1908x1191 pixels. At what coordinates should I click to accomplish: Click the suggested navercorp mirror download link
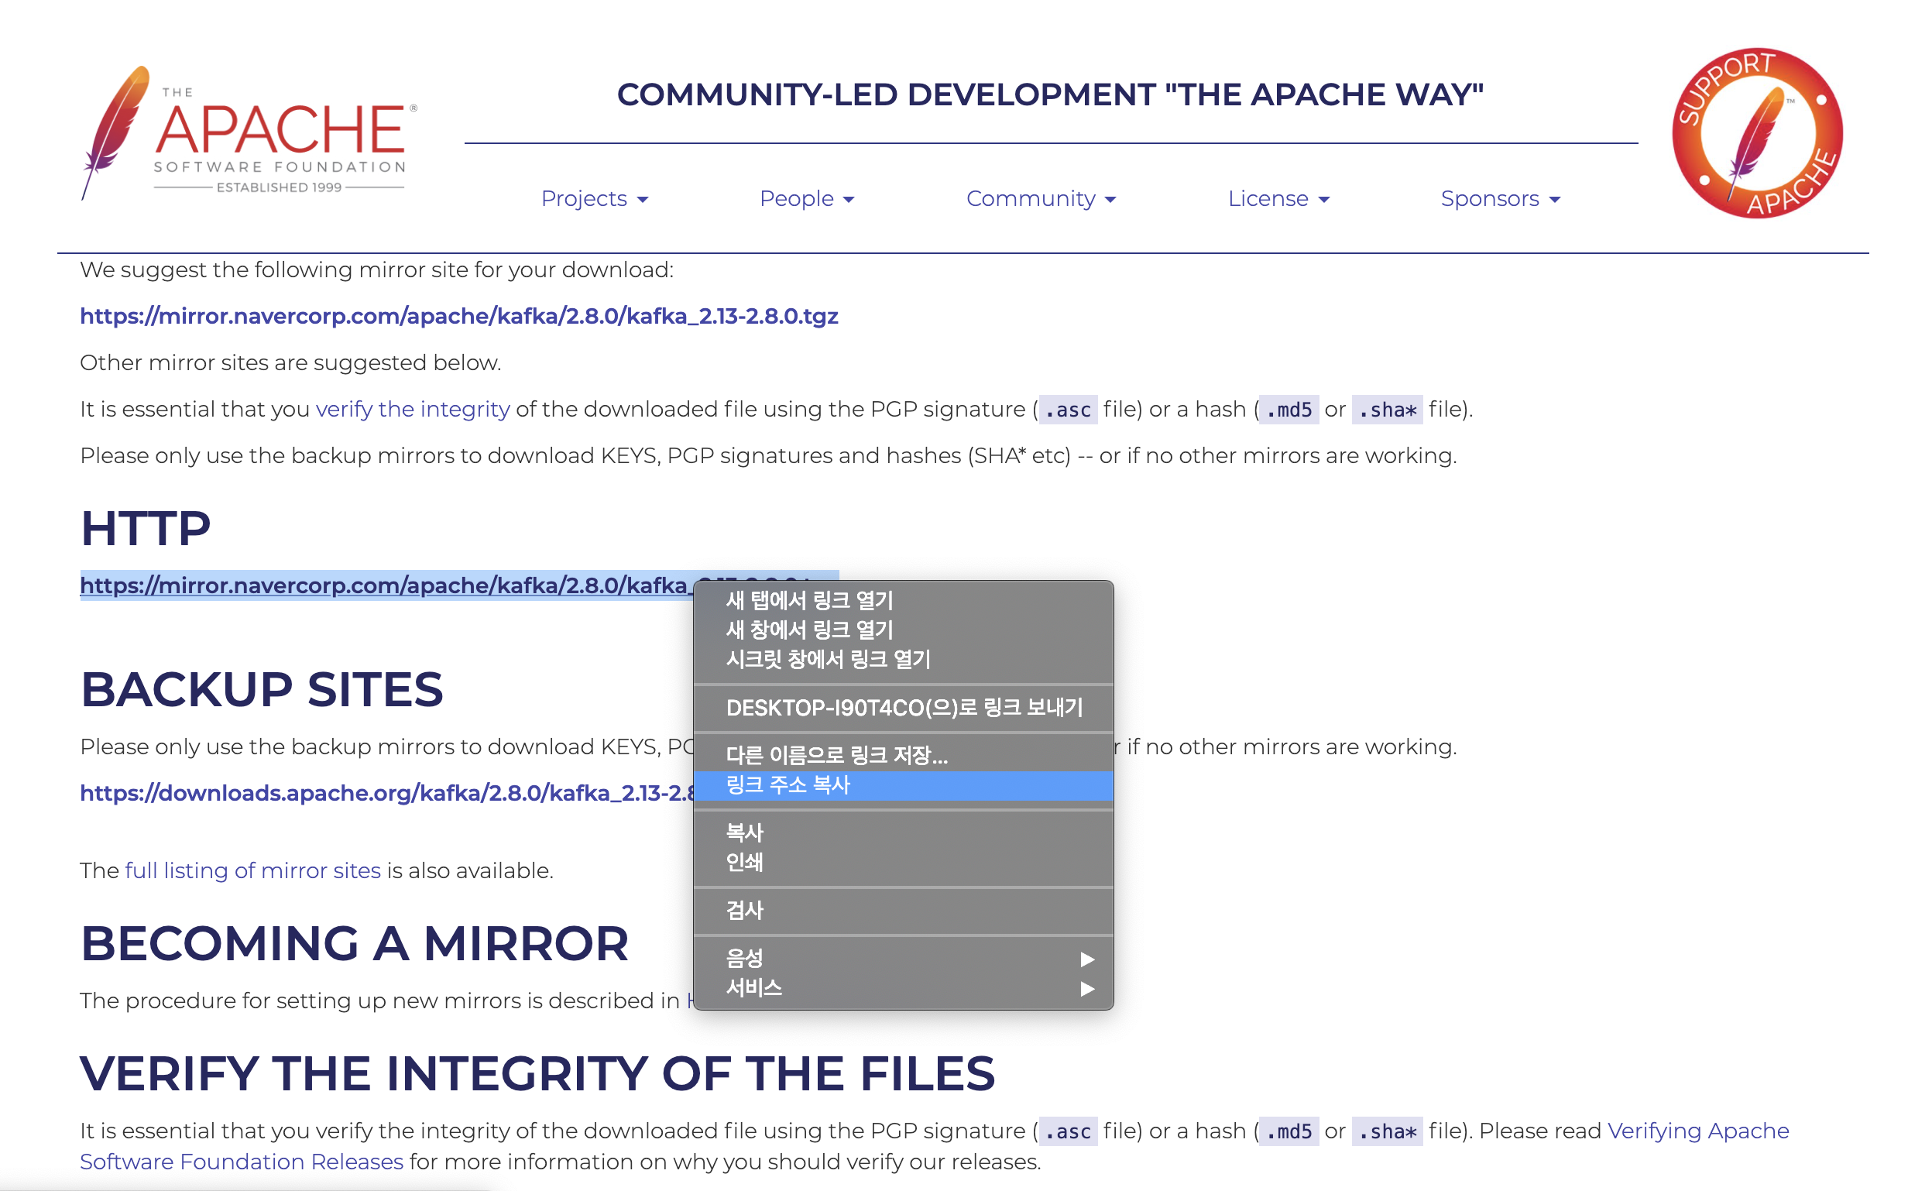[x=458, y=317]
